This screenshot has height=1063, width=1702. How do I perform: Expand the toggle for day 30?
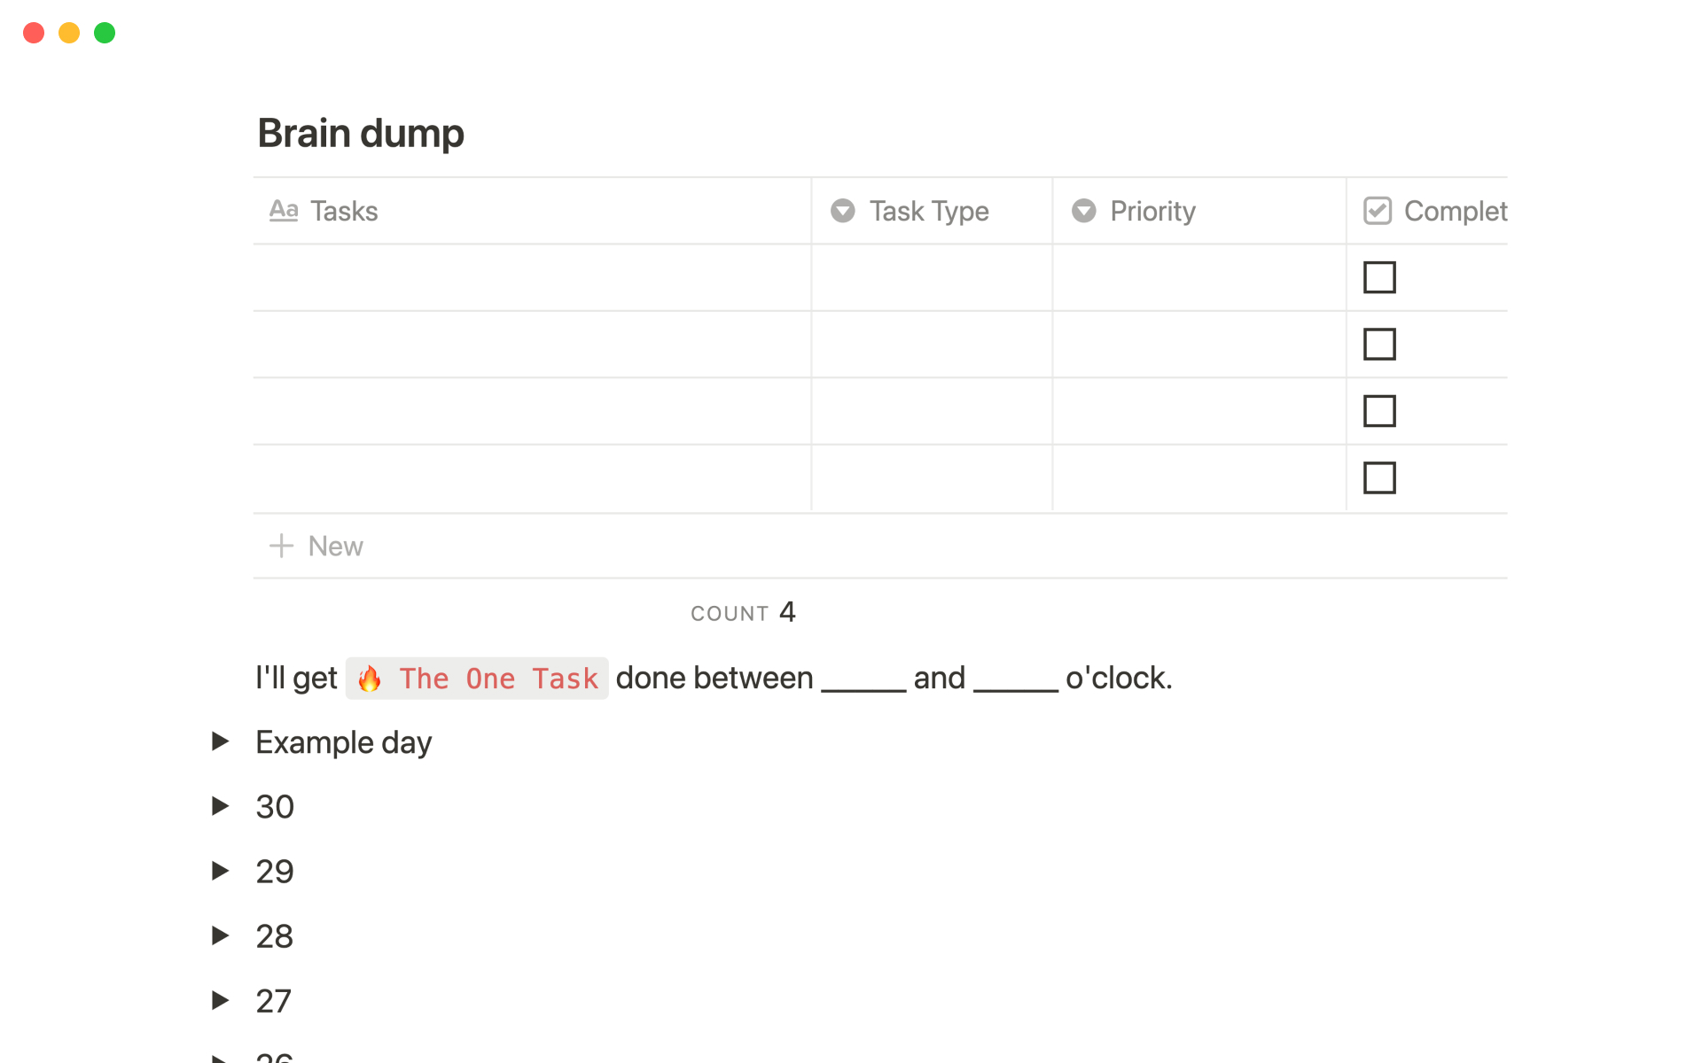220,806
